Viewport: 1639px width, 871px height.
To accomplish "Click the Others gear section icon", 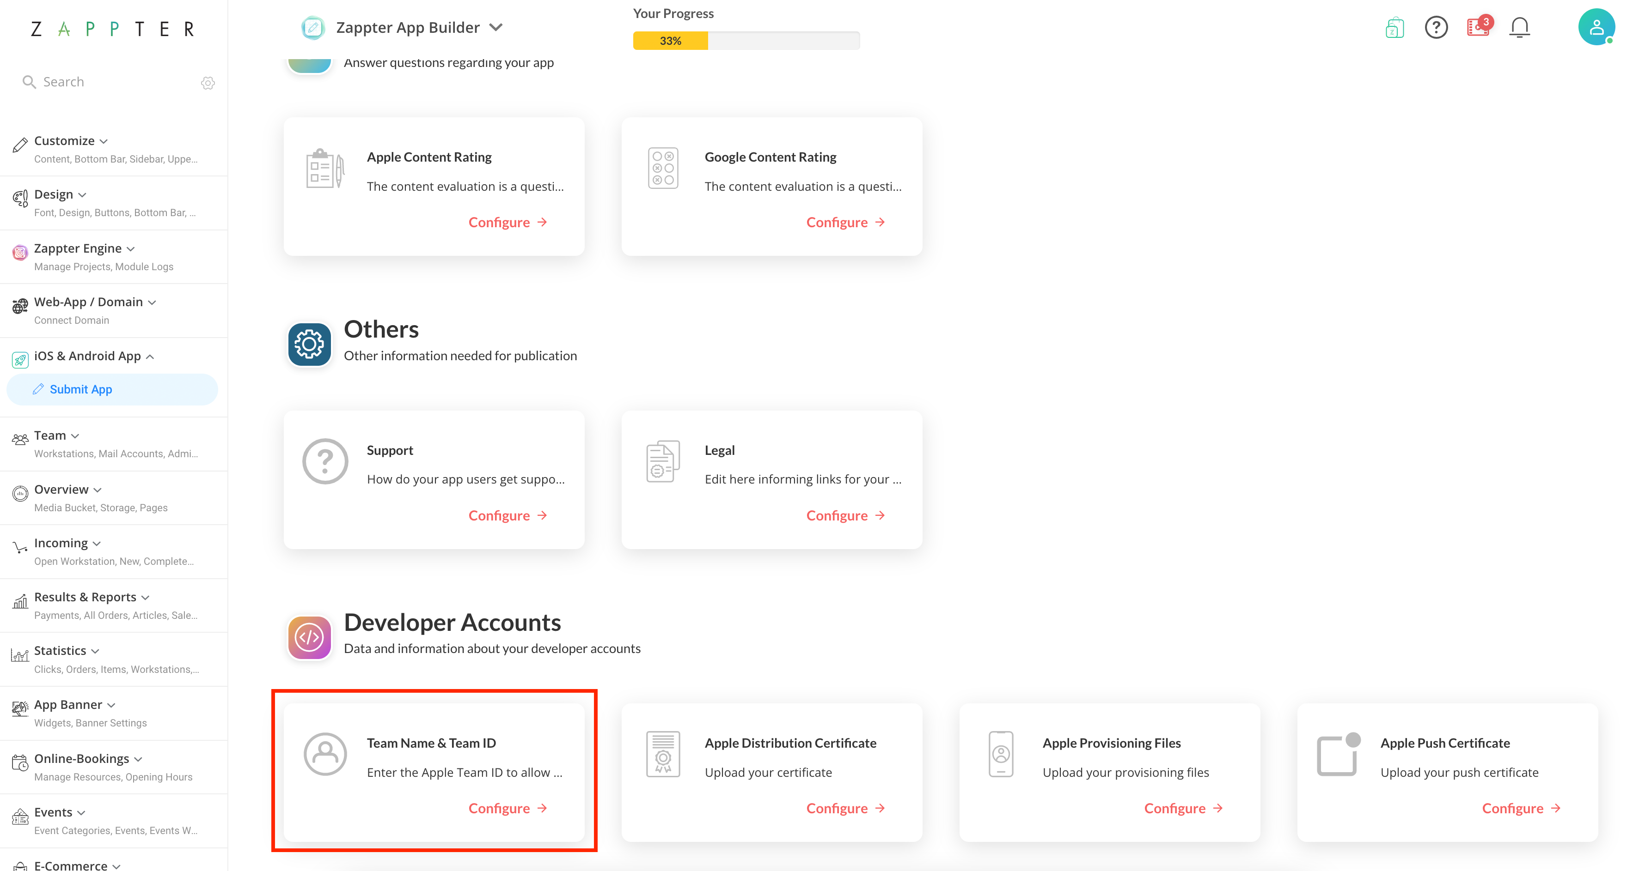I will [x=309, y=344].
